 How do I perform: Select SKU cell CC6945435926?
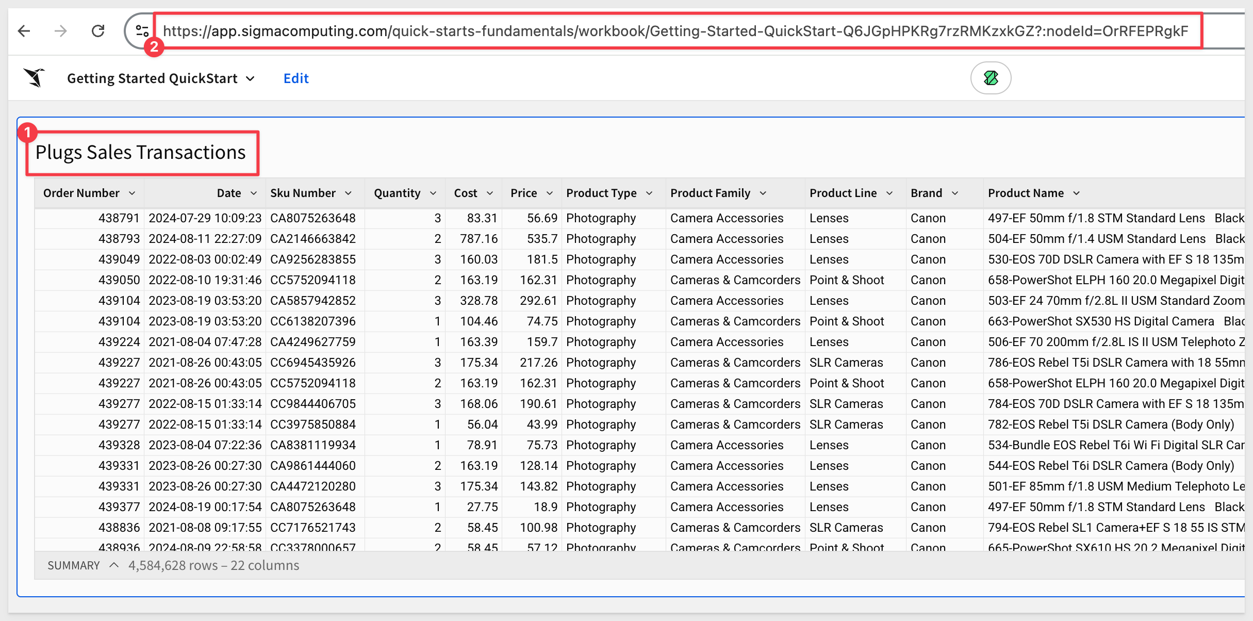(x=313, y=363)
